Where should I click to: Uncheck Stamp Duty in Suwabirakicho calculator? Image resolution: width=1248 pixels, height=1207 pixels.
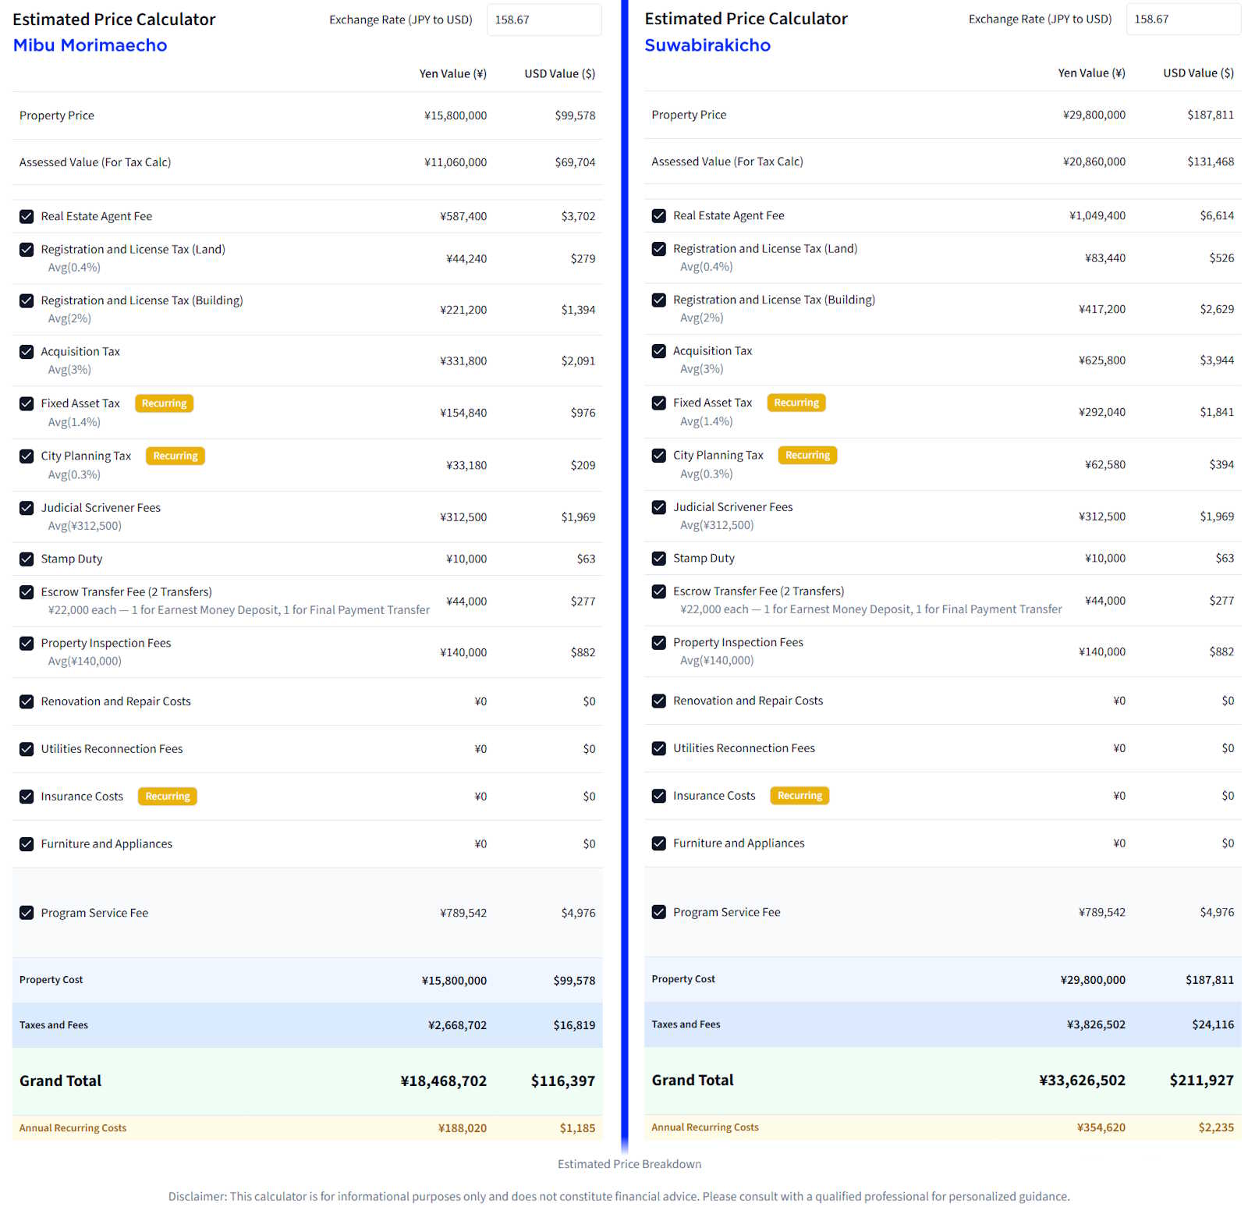(659, 558)
